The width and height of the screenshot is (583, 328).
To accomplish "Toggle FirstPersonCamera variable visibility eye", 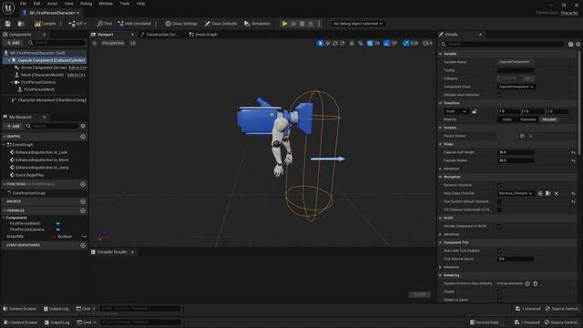I will point(57,230).
